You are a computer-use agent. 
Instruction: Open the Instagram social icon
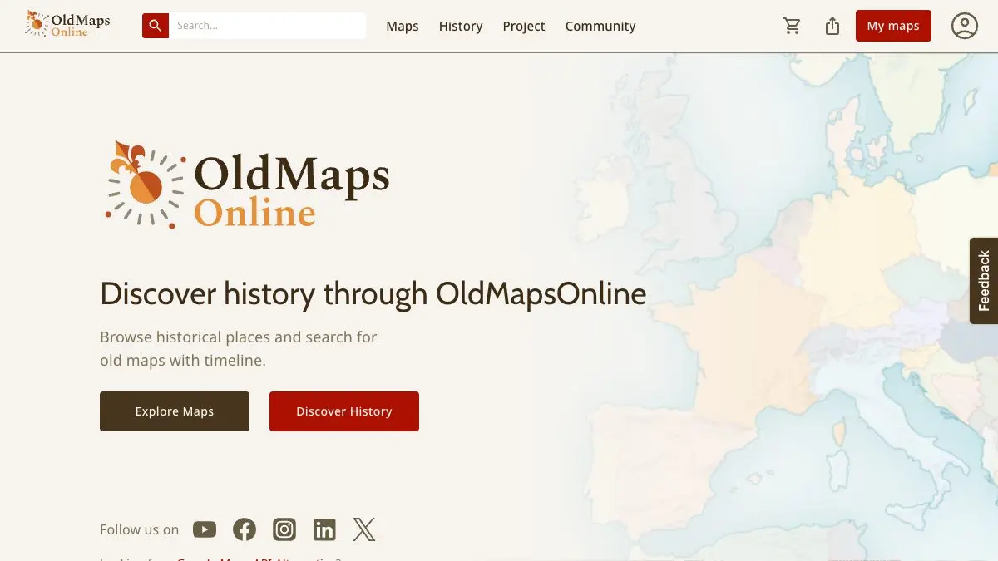[x=284, y=529]
